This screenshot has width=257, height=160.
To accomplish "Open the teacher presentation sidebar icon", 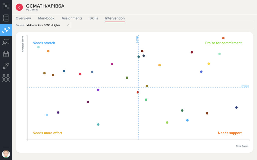I will 6,42.
